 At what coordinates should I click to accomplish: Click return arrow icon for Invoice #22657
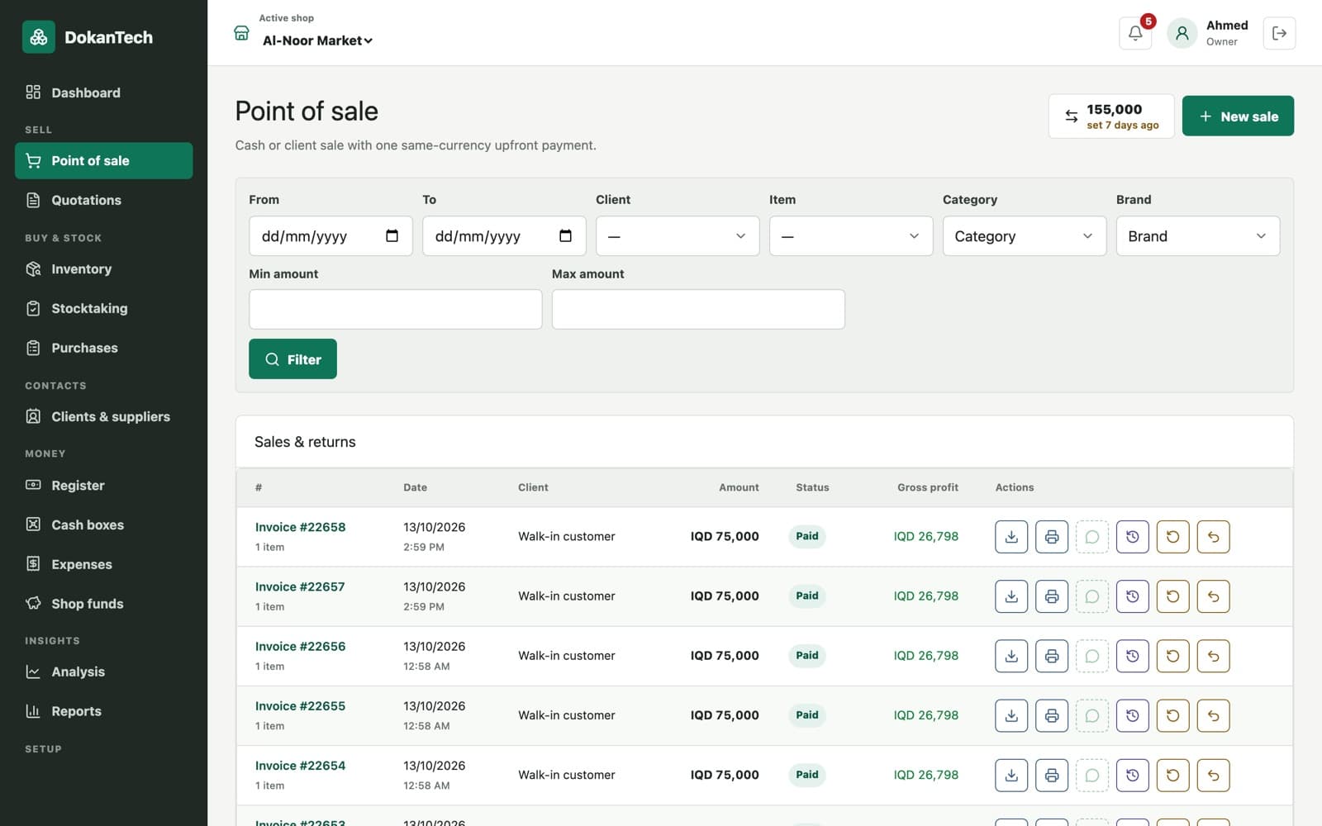coord(1214,596)
